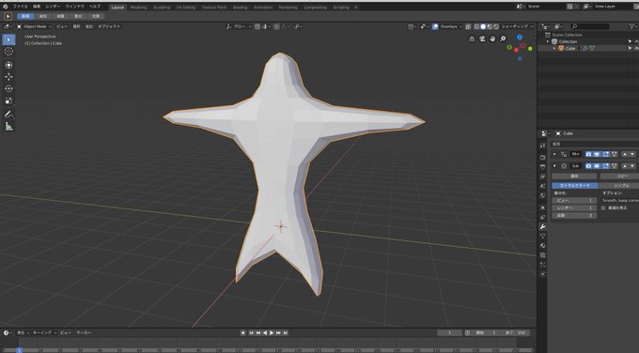Switch to rendered viewport shading
Viewport: 639px width, 353px height.
(x=496, y=26)
